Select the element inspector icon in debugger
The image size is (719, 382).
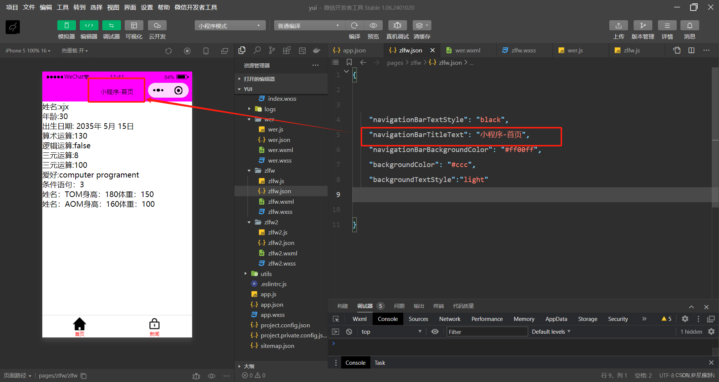click(x=336, y=319)
